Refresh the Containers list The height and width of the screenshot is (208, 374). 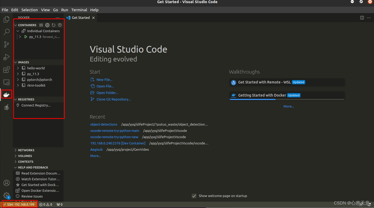tap(54, 25)
